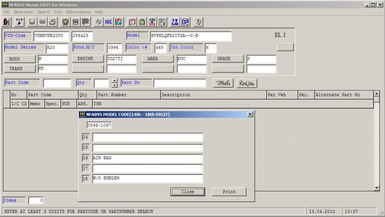Click the ABC abbreviations toolbar icon
Image resolution: width=385 pixels, height=217 pixels.
point(109,22)
